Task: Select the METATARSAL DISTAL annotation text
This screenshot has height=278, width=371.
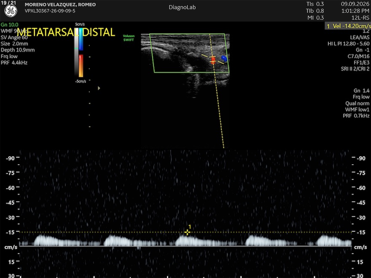Action: [x=66, y=32]
